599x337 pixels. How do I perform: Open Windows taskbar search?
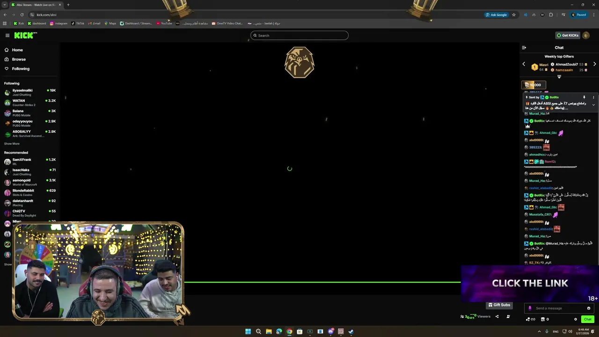[258, 331]
